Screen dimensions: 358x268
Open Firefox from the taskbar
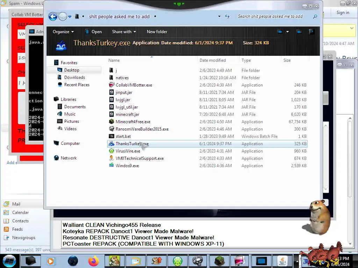click(x=94, y=261)
